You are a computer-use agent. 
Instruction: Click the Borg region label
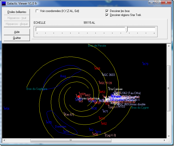point(63,76)
